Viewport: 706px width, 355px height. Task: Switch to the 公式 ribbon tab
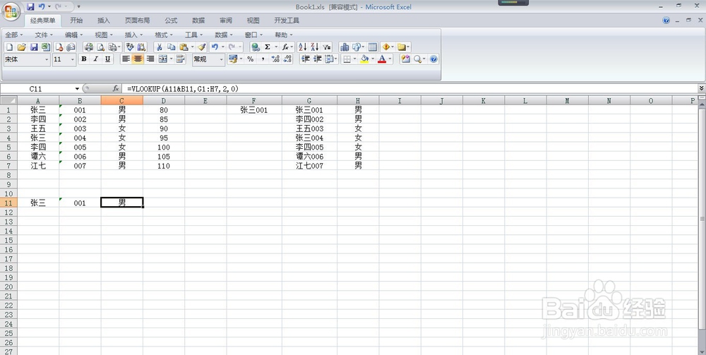[x=171, y=20]
